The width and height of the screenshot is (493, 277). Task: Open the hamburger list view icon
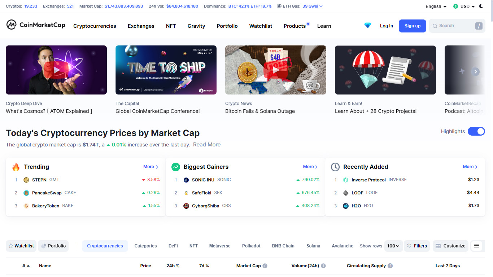click(476, 246)
